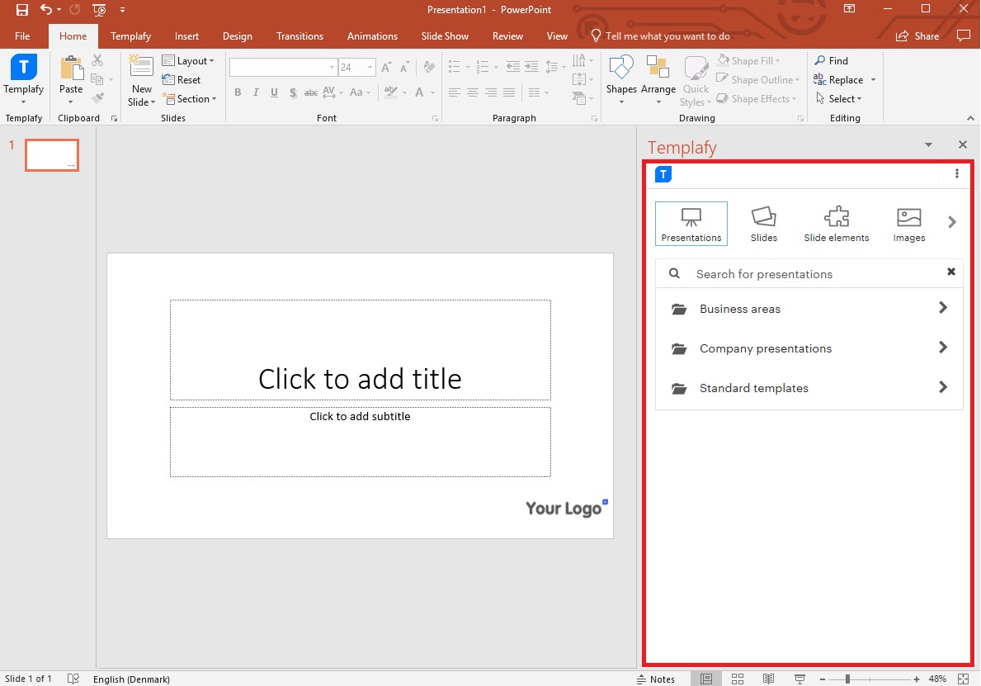Toggle Bold formatting
981x686 pixels.
pos(238,92)
